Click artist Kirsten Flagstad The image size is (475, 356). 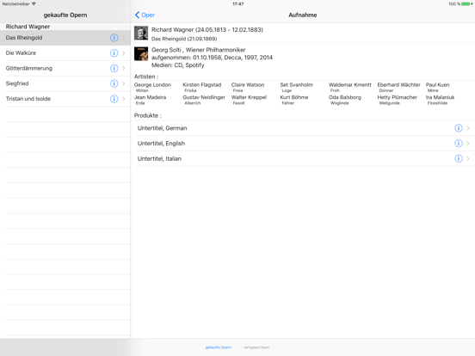click(201, 85)
